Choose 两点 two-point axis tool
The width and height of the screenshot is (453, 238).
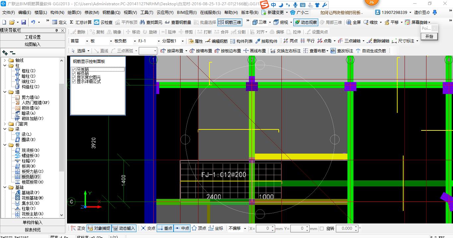(x=291, y=41)
